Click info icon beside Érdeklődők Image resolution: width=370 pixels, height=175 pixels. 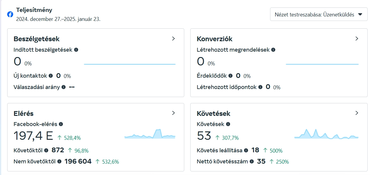(230, 76)
